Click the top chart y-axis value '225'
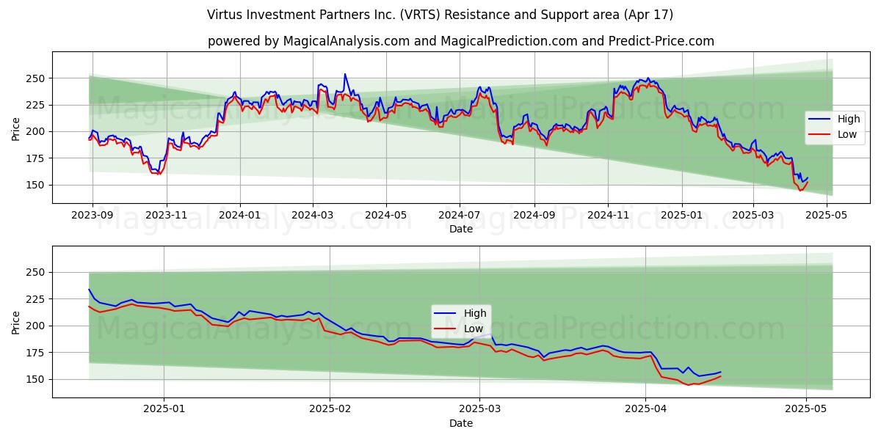The width and height of the screenshot is (881, 440). click(36, 105)
